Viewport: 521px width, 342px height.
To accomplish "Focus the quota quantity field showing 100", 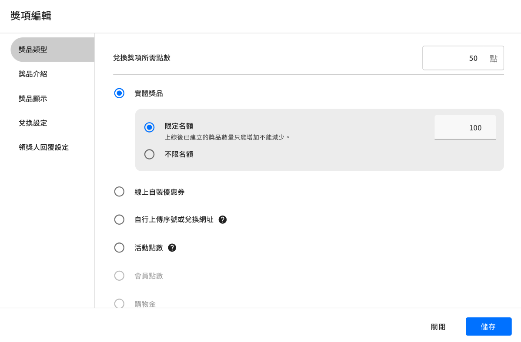I will pyautogui.click(x=465, y=128).
